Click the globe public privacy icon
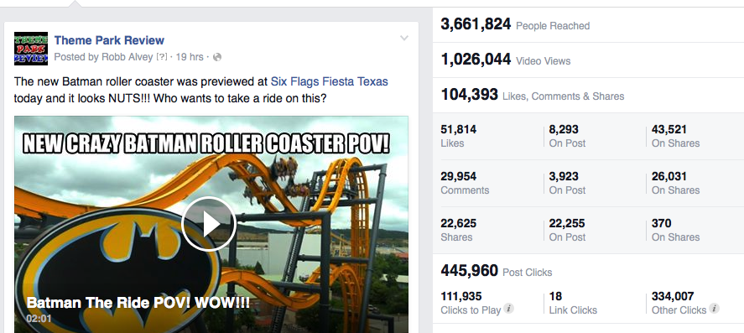Image resolution: width=744 pixels, height=333 pixels. [x=217, y=57]
